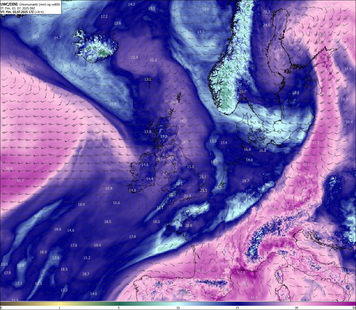Click the 14.7 value west of Iceland
Viewport: 356px width, 310px height.
(x=58, y=37)
